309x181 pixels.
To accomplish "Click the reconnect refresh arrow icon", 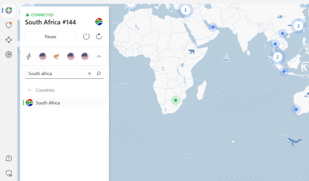I will coord(99,37).
